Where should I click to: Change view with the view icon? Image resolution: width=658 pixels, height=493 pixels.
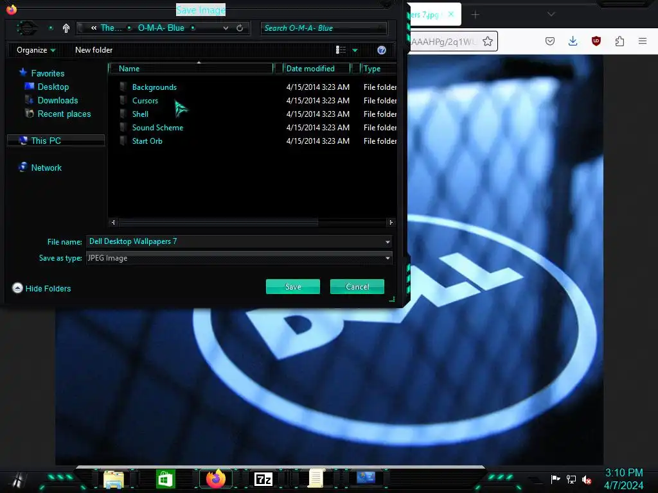[341, 50]
